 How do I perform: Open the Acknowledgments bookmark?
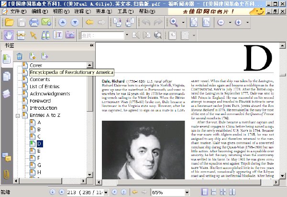[50, 93]
